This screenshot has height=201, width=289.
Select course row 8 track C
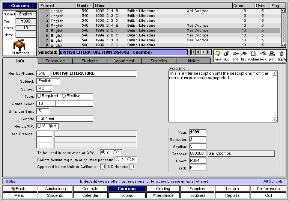160,45
